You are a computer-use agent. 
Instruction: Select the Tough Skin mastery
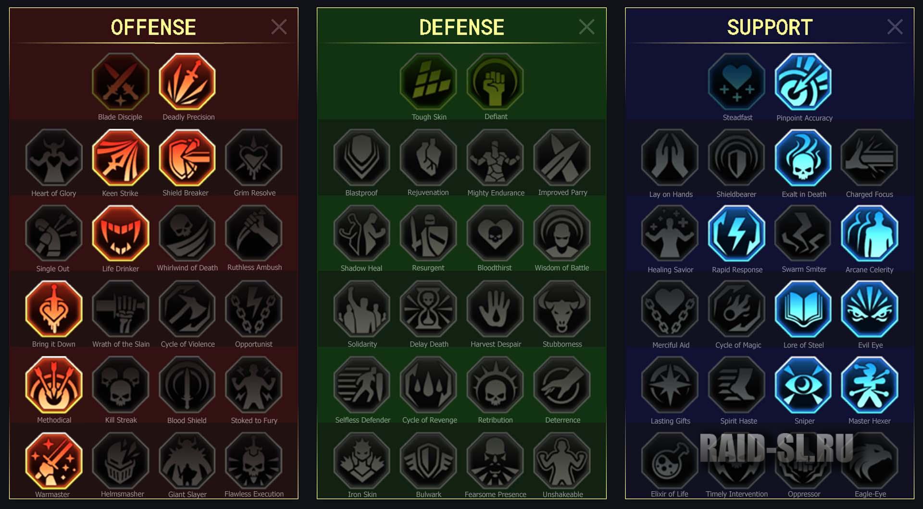(x=428, y=82)
